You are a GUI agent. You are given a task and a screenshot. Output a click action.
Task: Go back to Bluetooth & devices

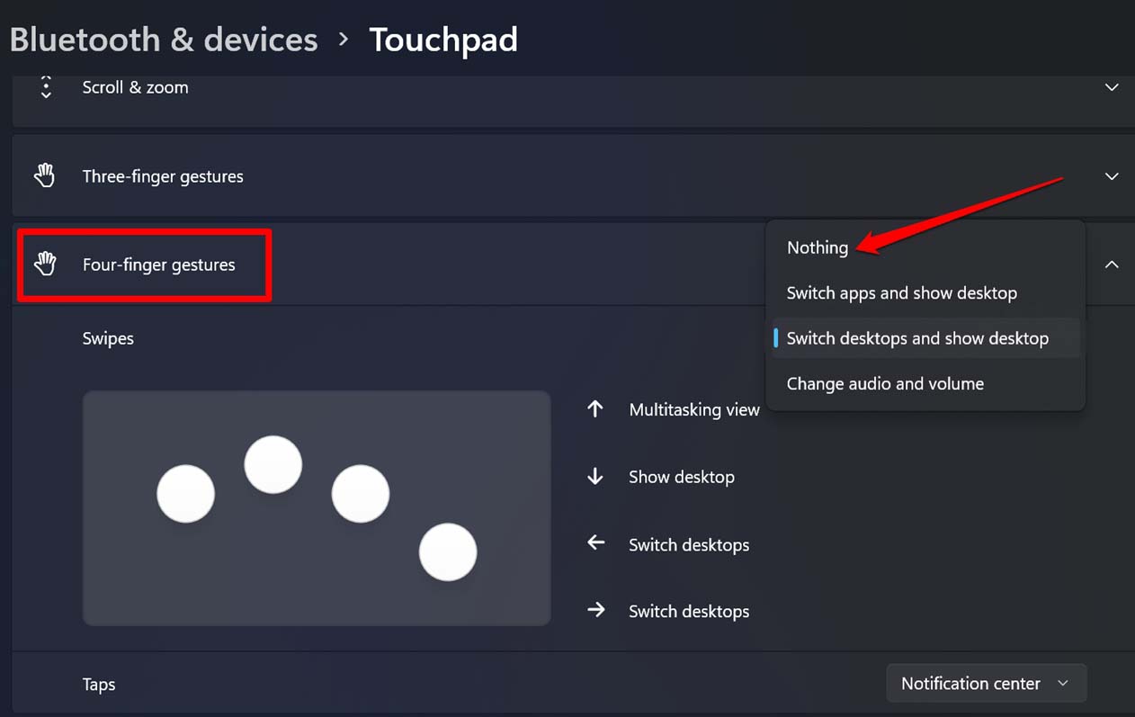pos(164,40)
